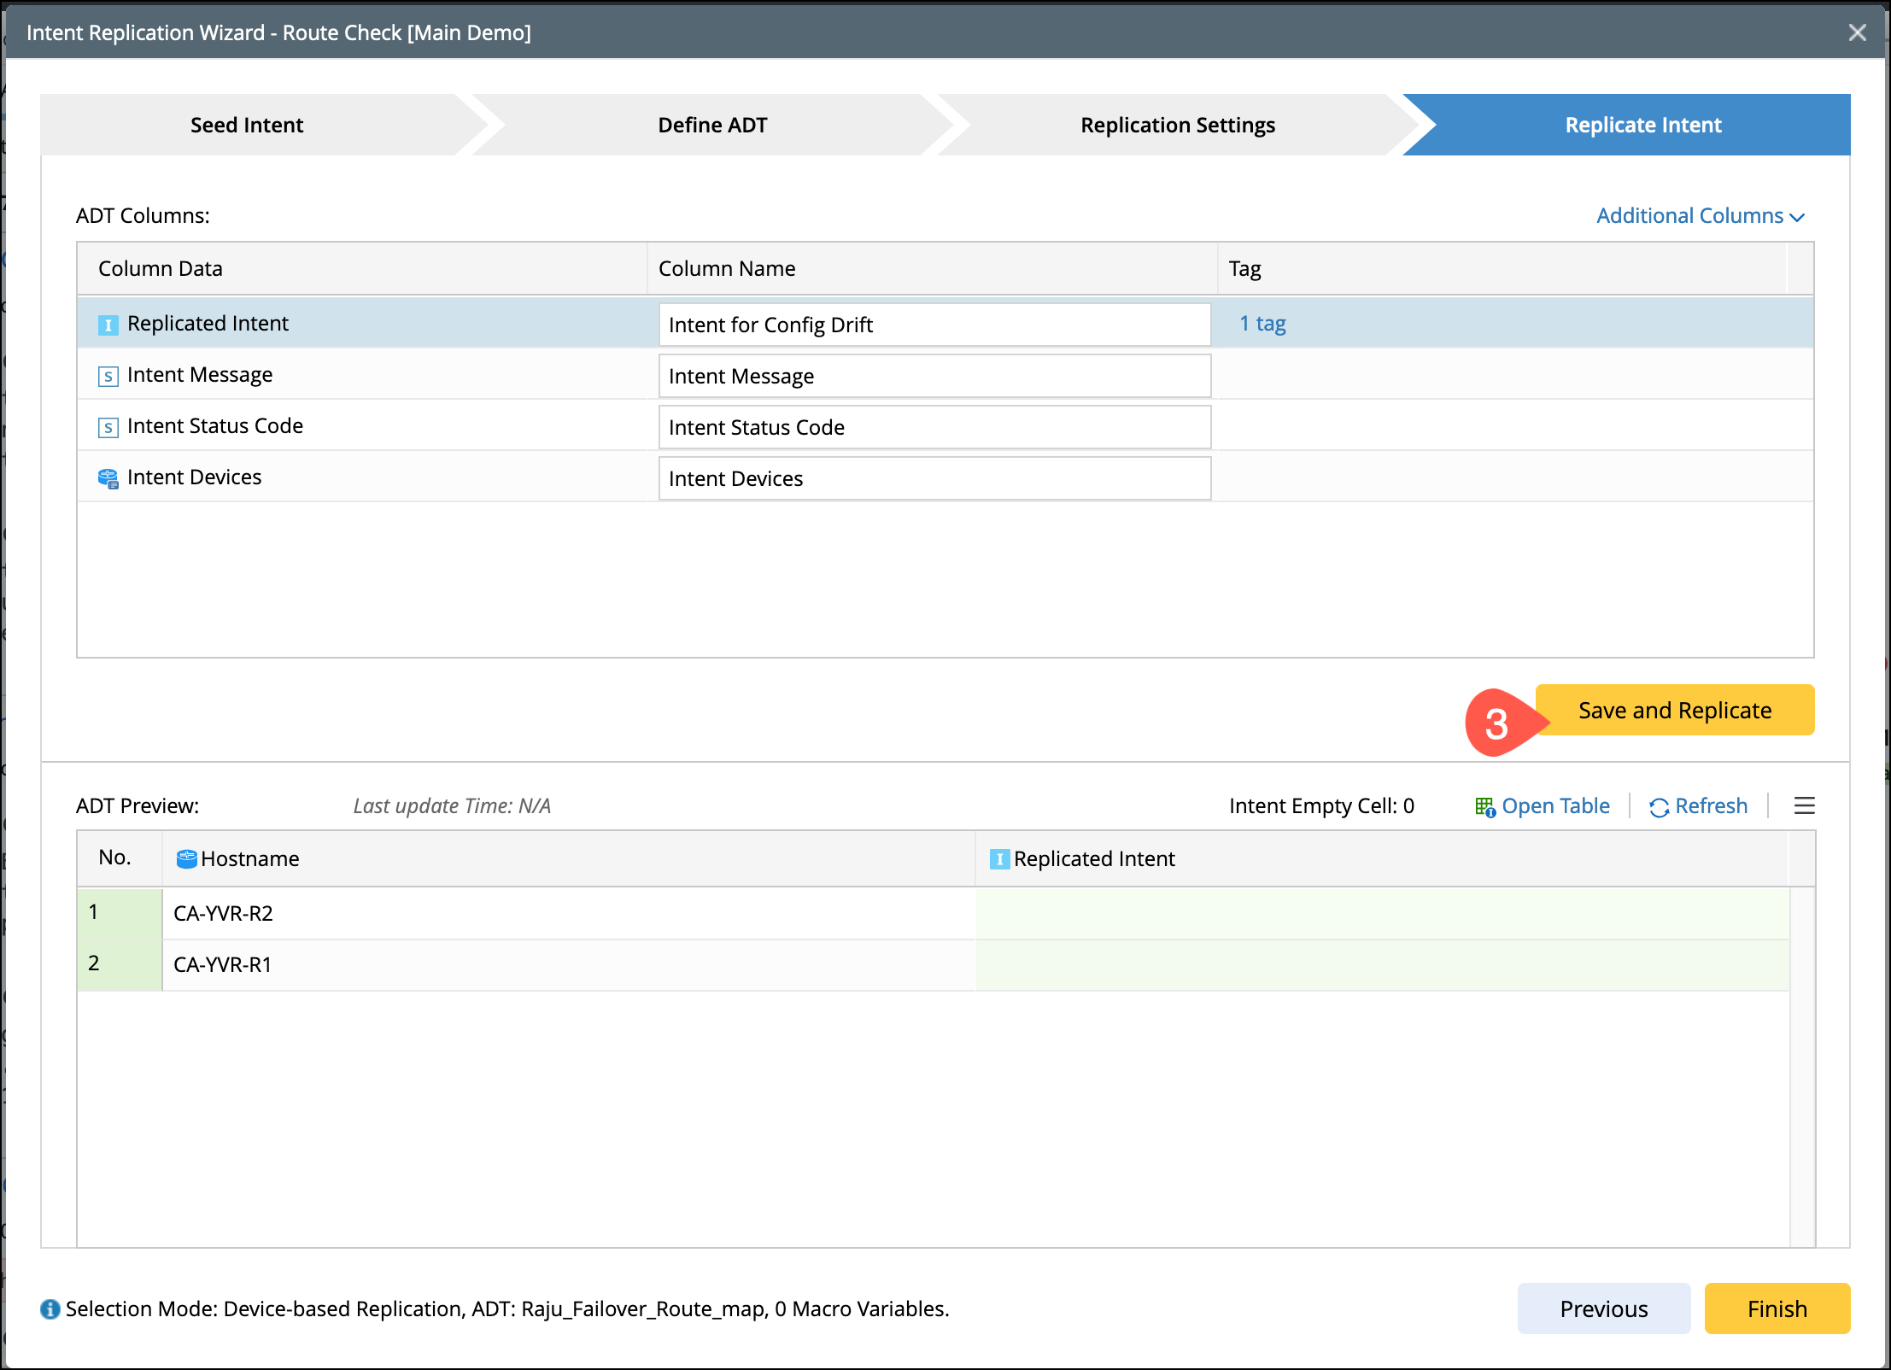Screen dimensions: 1891x1370
Task: Click the info icon beside Selection Mode
Action: pyautogui.click(x=50, y=1309)
